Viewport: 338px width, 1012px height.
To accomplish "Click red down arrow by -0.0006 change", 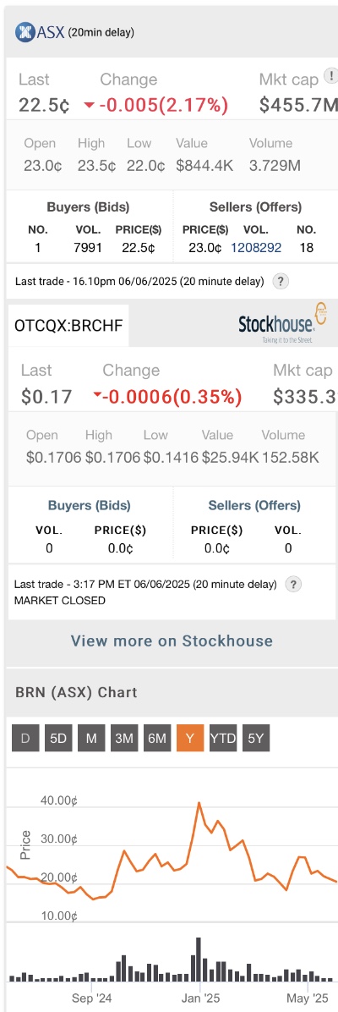I will click(x=97, y=396).
